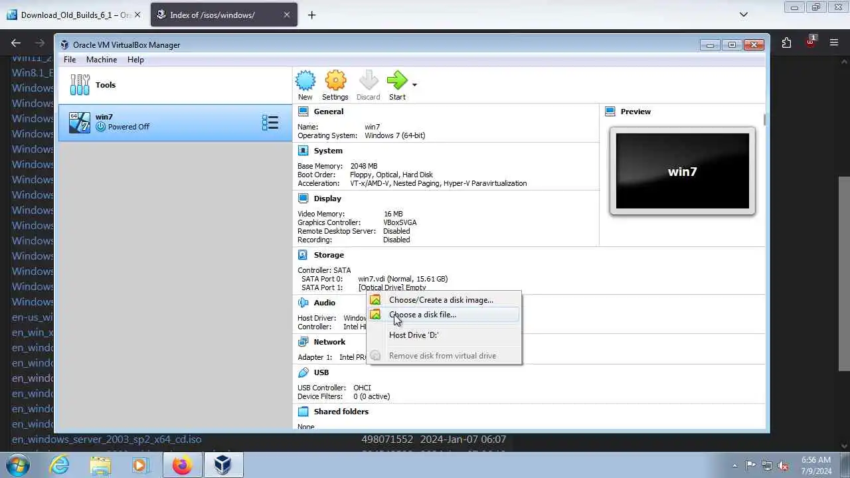Switch to VirtualBox taskbar button
Screen dimensions: 850x478
click(x=223, y=465)
